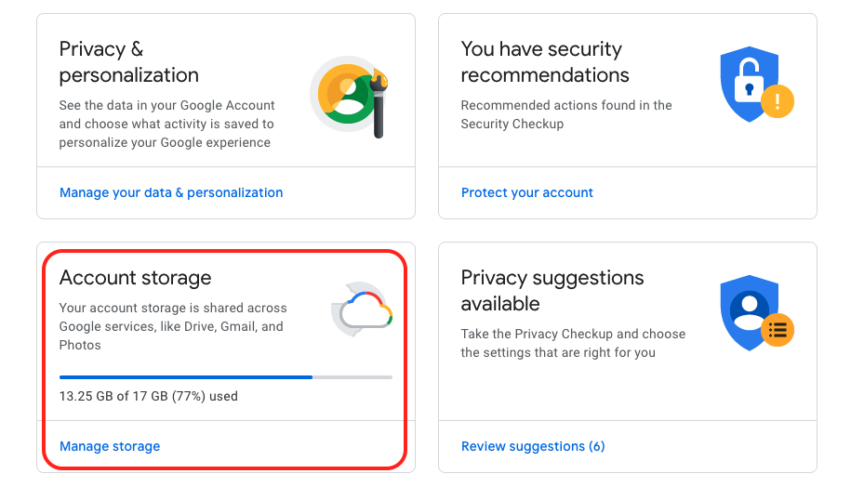Click the See the data description text
This screenshot has height=487, width=864.
tap(167, 124)
